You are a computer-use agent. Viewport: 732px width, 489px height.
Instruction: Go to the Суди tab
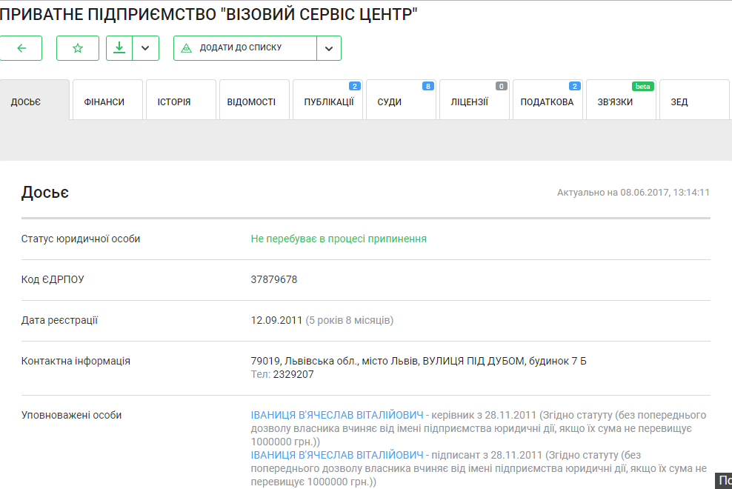click(x=390, y=102)
